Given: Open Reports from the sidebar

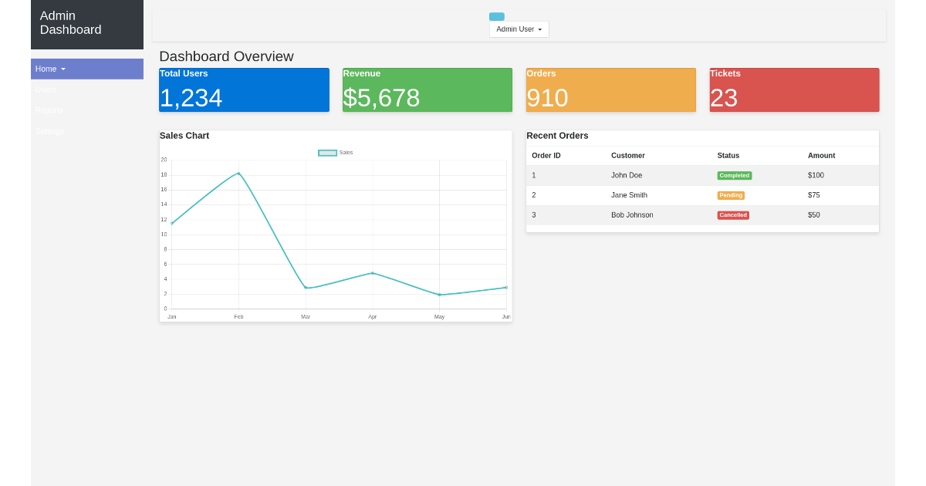Looking at the screenshot, I should 49,110.
